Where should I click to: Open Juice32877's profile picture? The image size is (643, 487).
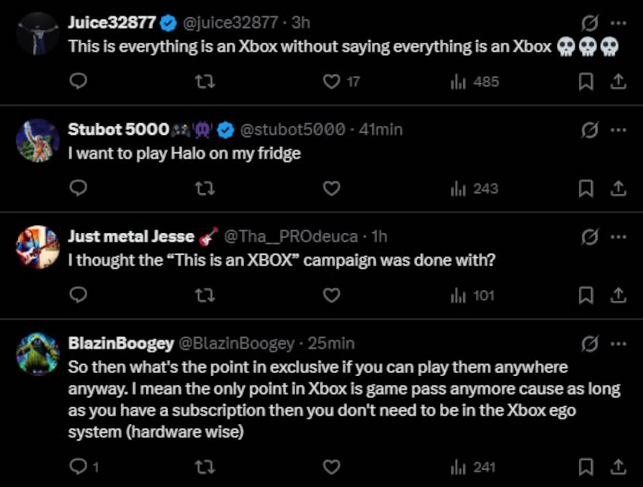38,33
